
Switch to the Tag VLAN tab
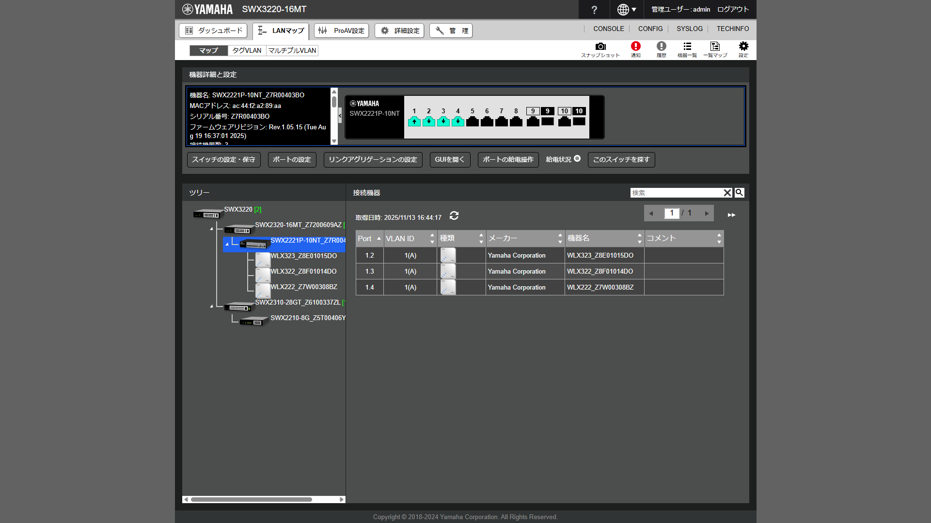247,50
